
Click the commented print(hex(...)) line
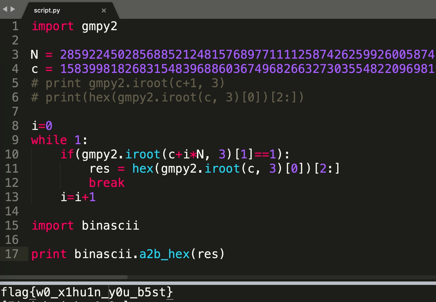[167, 97]
